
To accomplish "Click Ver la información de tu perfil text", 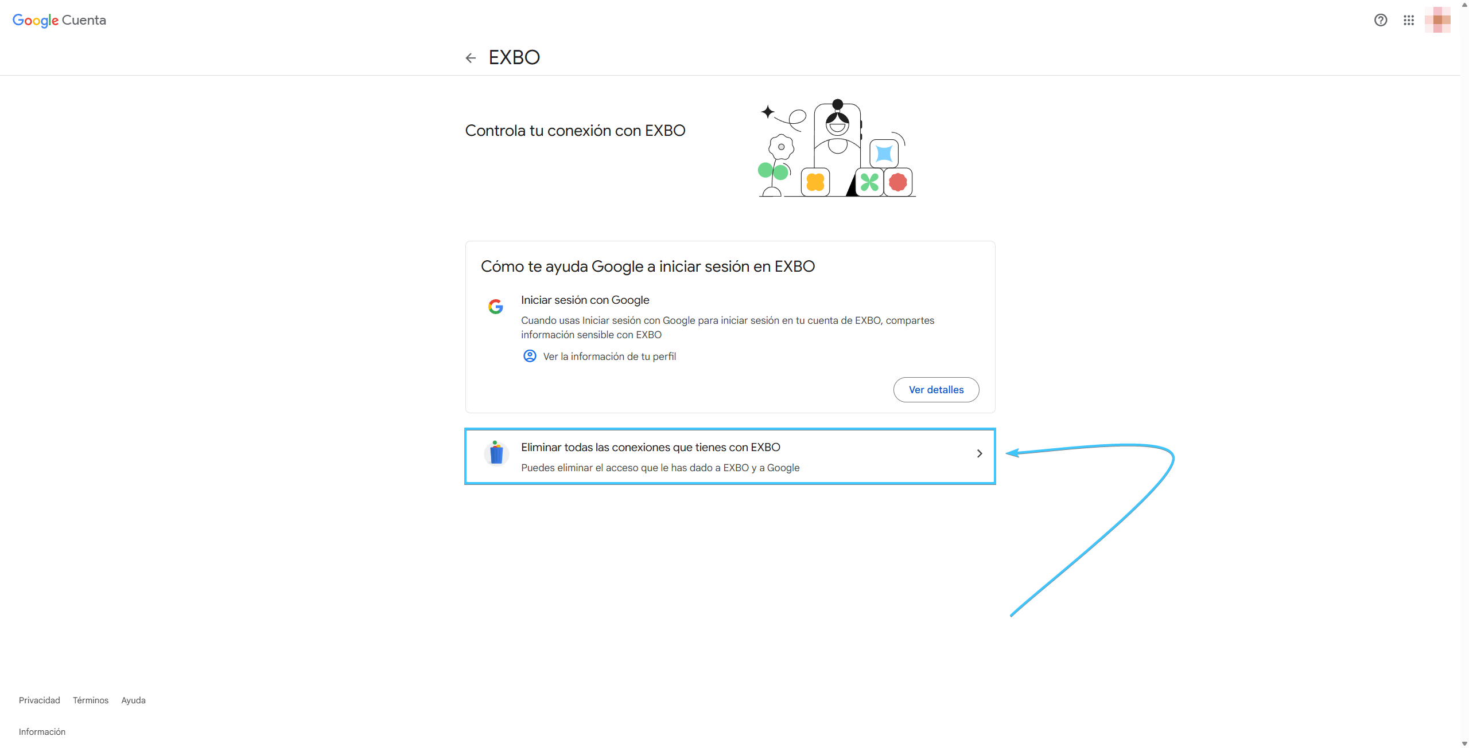I will (609, 357).
